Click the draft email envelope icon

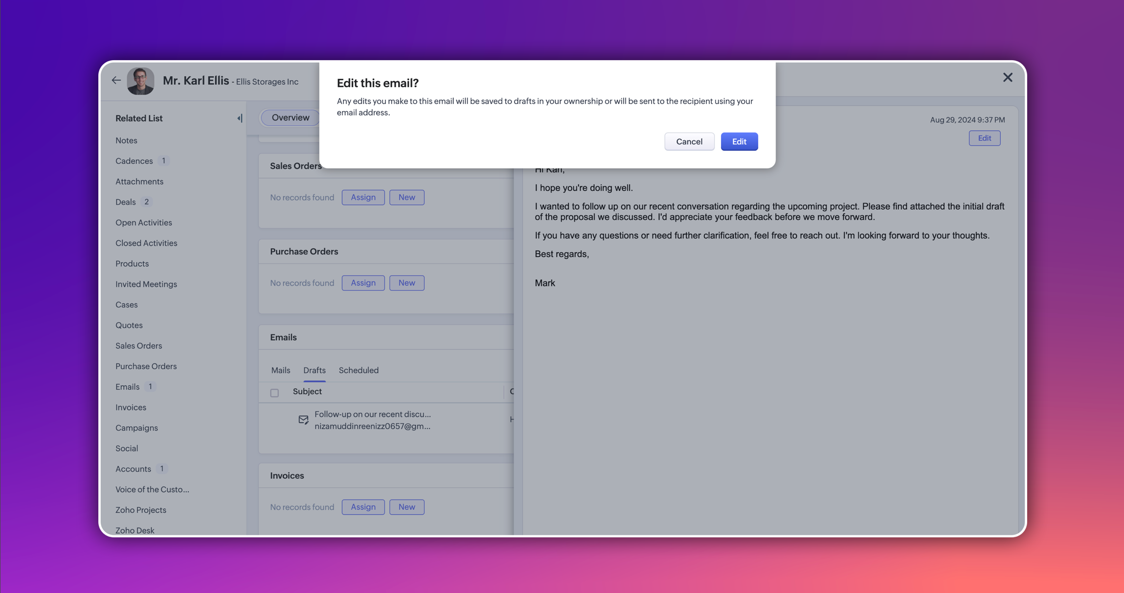[x=303, y=420]
